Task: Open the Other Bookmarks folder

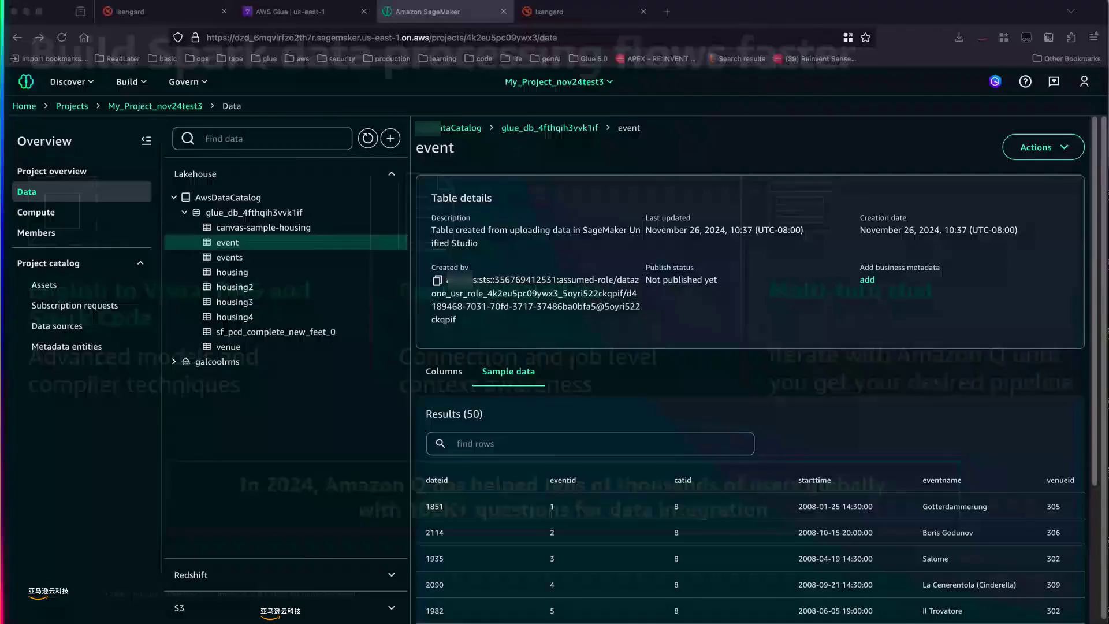Action: pos(1066,58)
